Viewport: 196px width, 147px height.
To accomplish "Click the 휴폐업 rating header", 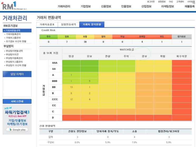I will (x=142, y=37).
